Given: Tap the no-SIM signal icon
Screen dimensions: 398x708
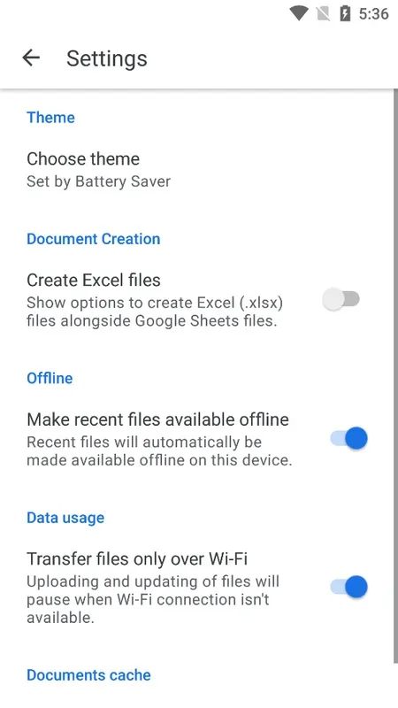Looking at the screenshot, I should [323, 14].
